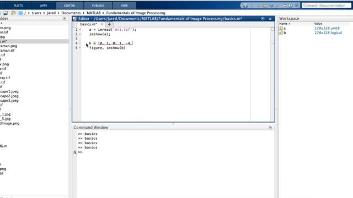Select raman.tif in Current Folder
353x198 pixels.
click(7, 50)
